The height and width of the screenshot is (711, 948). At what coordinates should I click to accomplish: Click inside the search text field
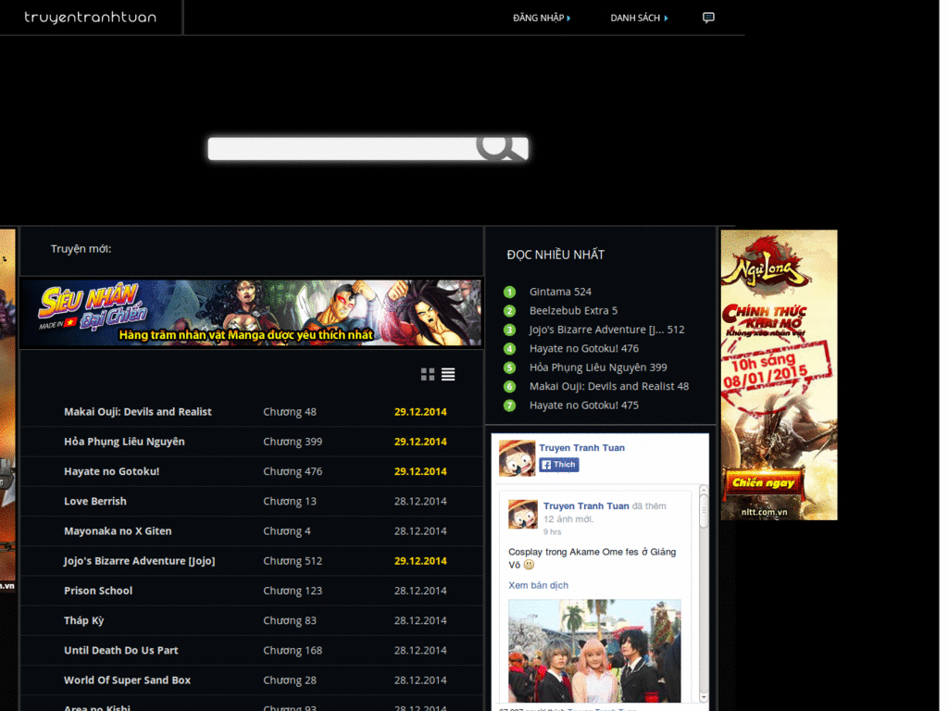343,148
